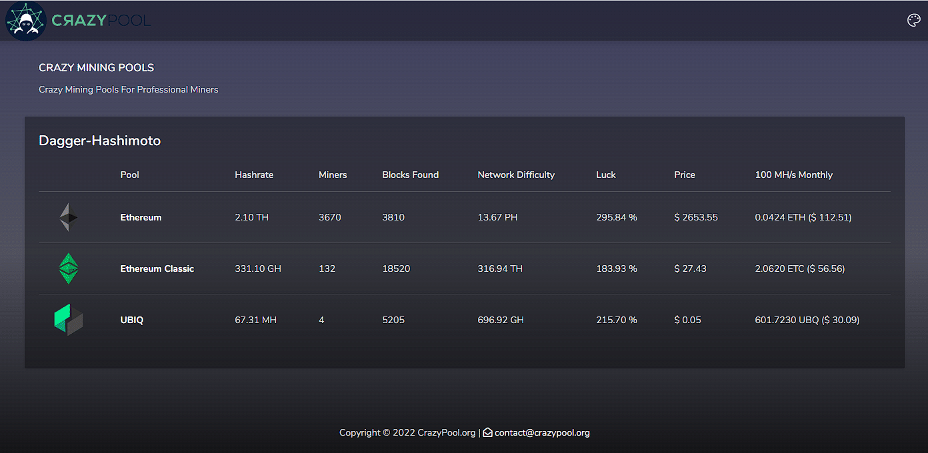Click Ethereum blocks found 3810
The width and height of the screenshot is (928, 453).
click(393, 217)
